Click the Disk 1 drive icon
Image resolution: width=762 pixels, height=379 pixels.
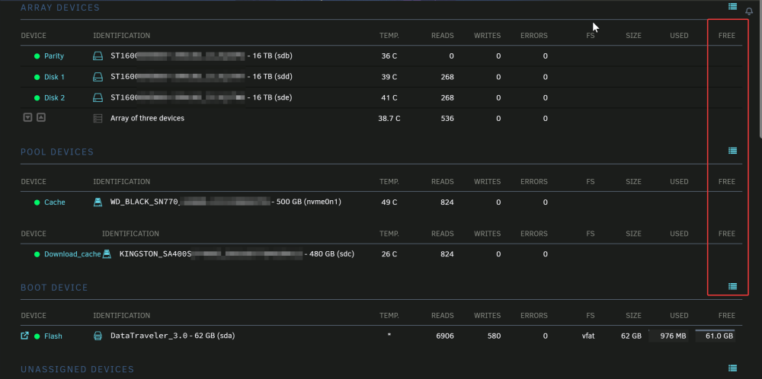pyautogui.click(x=98, y=77)
